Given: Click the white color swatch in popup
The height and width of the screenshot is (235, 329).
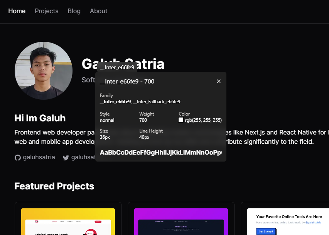Looking at the screenshot, I should click(181, 120).
